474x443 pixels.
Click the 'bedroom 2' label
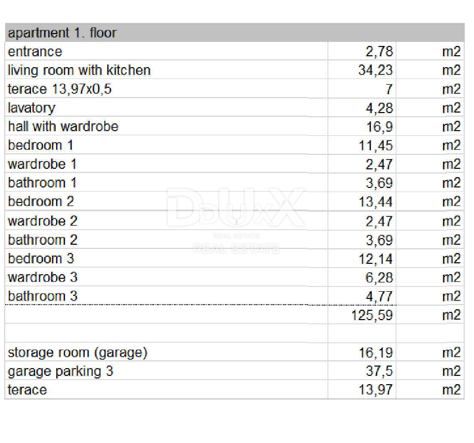[41, 201]
